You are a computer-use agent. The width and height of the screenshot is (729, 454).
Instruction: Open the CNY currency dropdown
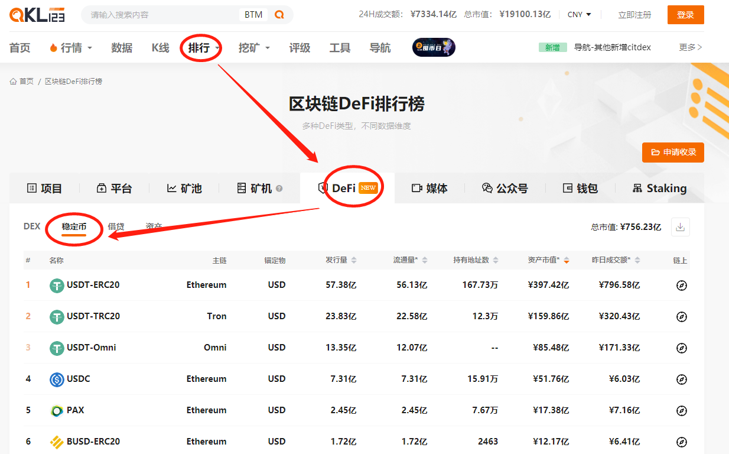(x=579, y=15)
